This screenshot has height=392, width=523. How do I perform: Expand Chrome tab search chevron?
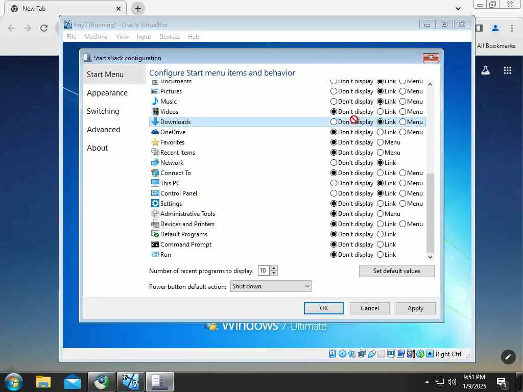[458, 9]
